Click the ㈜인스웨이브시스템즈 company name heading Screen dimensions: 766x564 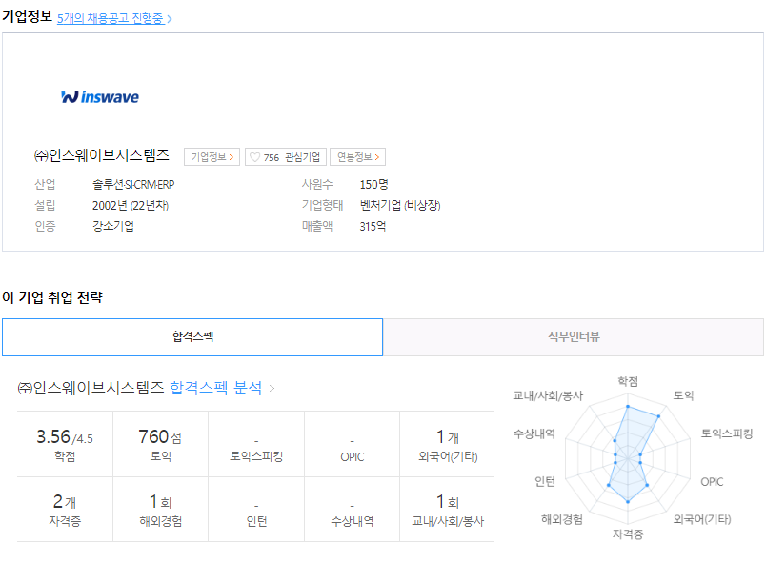102,156
